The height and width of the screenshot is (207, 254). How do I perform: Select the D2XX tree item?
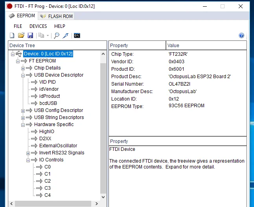tap(45, 139)
